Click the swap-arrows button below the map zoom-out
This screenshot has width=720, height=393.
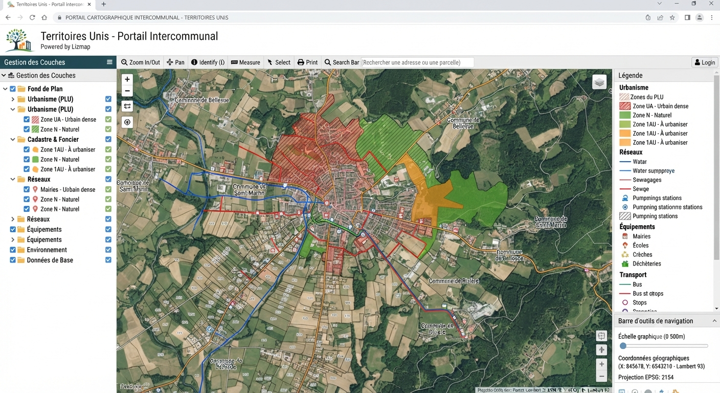tap(127, 106)
